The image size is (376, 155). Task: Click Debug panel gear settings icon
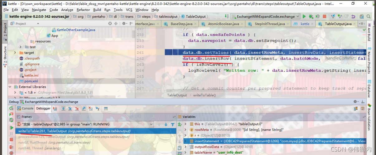(356, 102)
